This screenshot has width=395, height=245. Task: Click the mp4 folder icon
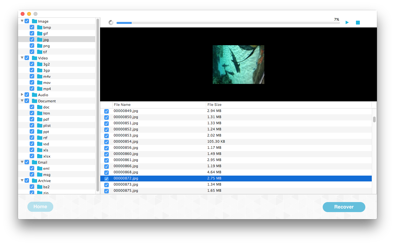[x=40, y=89]
